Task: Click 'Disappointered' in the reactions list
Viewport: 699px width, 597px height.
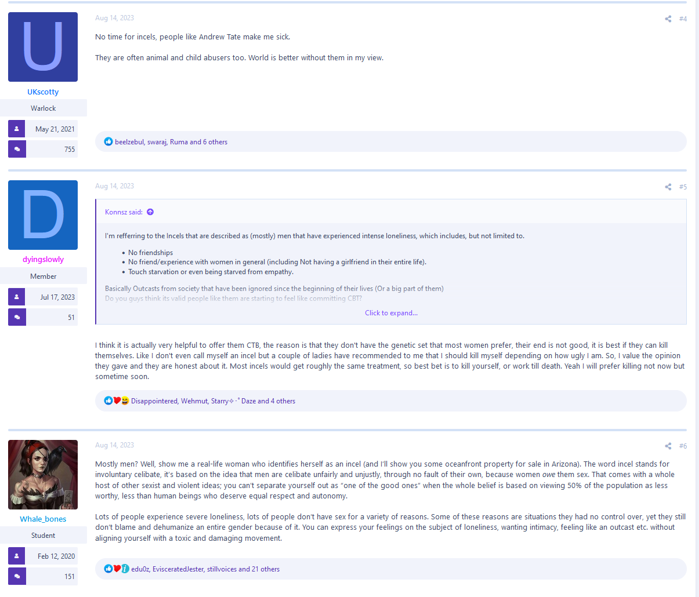Action: point(154,401)
